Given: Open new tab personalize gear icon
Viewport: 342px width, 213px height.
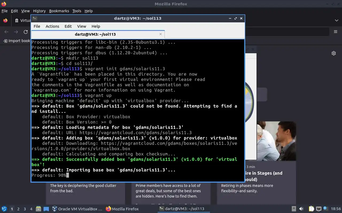Looking at the screenshot, I should tap(334, 53).
